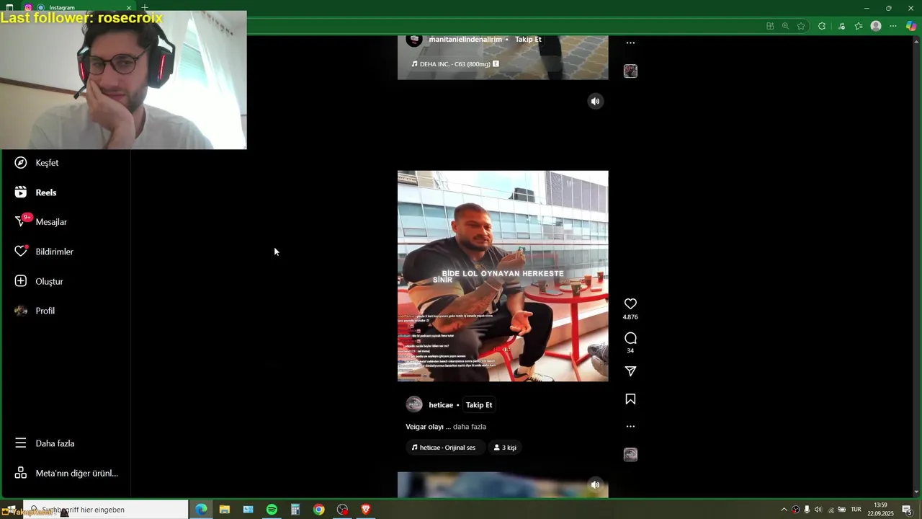
Task: Open the heticae username link
Action: 441,405
